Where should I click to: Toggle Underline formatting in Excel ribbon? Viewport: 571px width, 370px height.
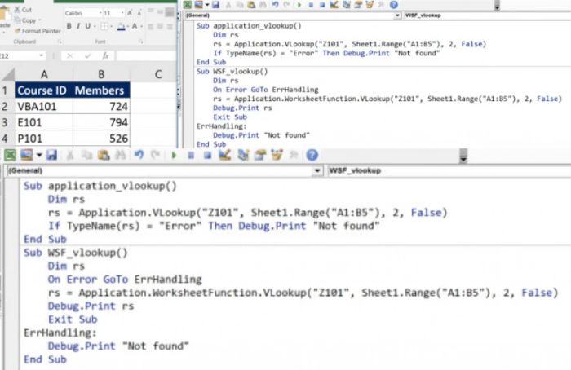click(x=87, y=26)
